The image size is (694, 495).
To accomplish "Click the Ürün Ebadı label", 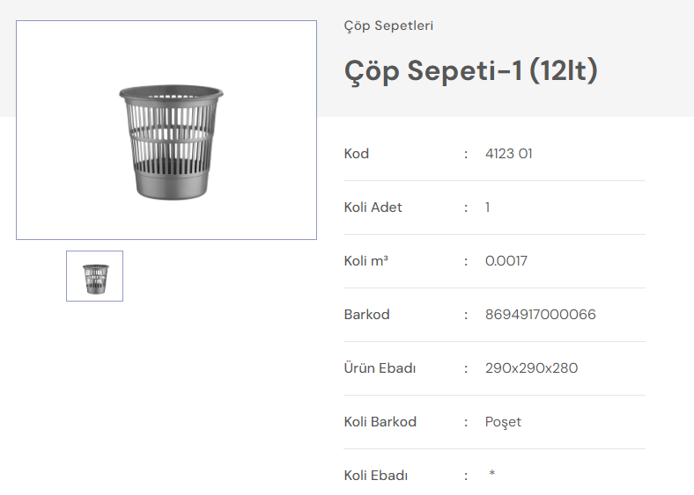I will [x=380, y=368].
